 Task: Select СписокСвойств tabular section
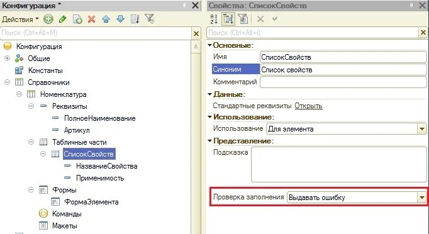[x=89, y=154]
